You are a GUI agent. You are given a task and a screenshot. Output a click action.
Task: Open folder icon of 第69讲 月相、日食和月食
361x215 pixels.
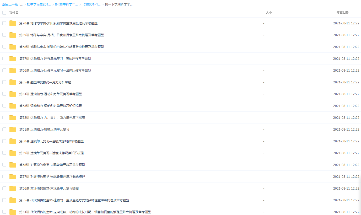pyautogui.click(x=13, y=35)
